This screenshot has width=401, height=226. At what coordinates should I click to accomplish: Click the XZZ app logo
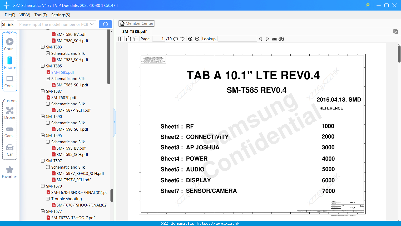pos(6,5)
